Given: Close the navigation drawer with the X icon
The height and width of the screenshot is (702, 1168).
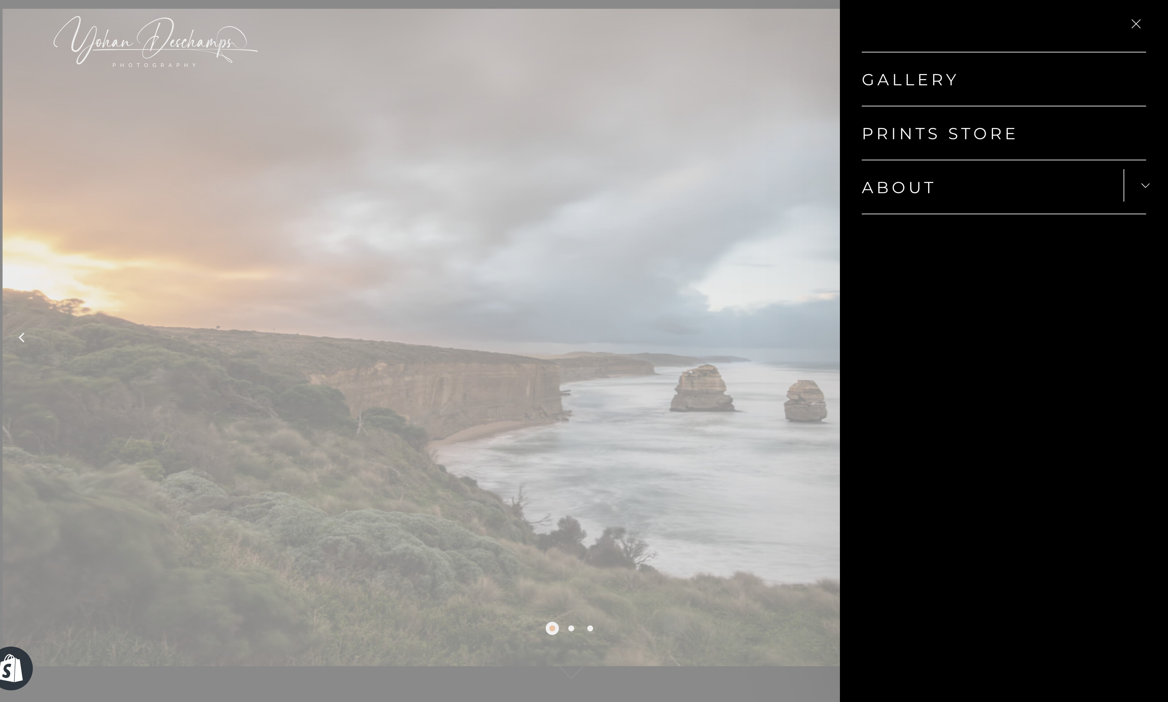Looking at the screenshot, I should [x=1135, y=24].
